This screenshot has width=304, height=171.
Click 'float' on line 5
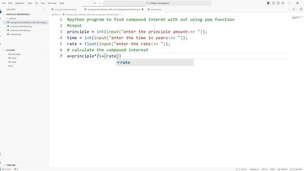[x=90, y=44]
